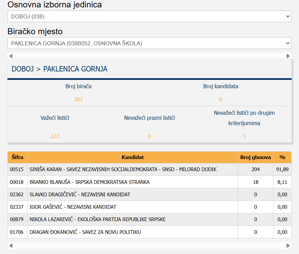Click Slavko Dragičević independent candidate row

(80, 195)
